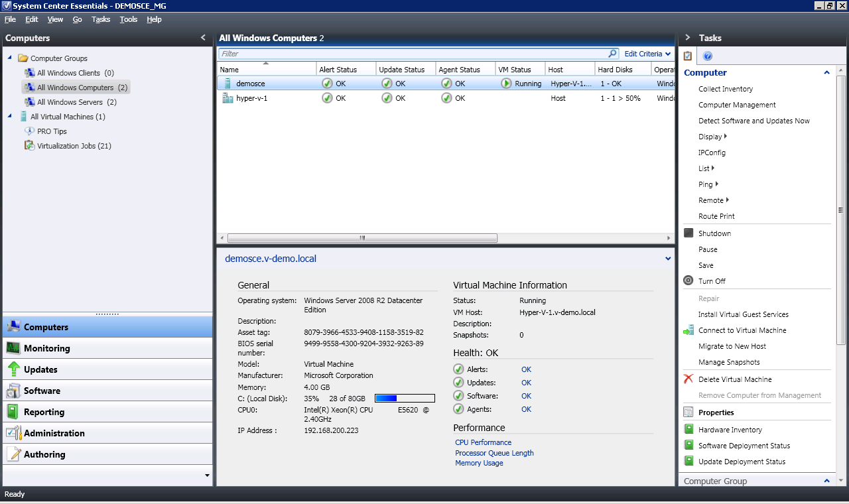Collapse the Computer tasks section chevron

click(826, 73)
